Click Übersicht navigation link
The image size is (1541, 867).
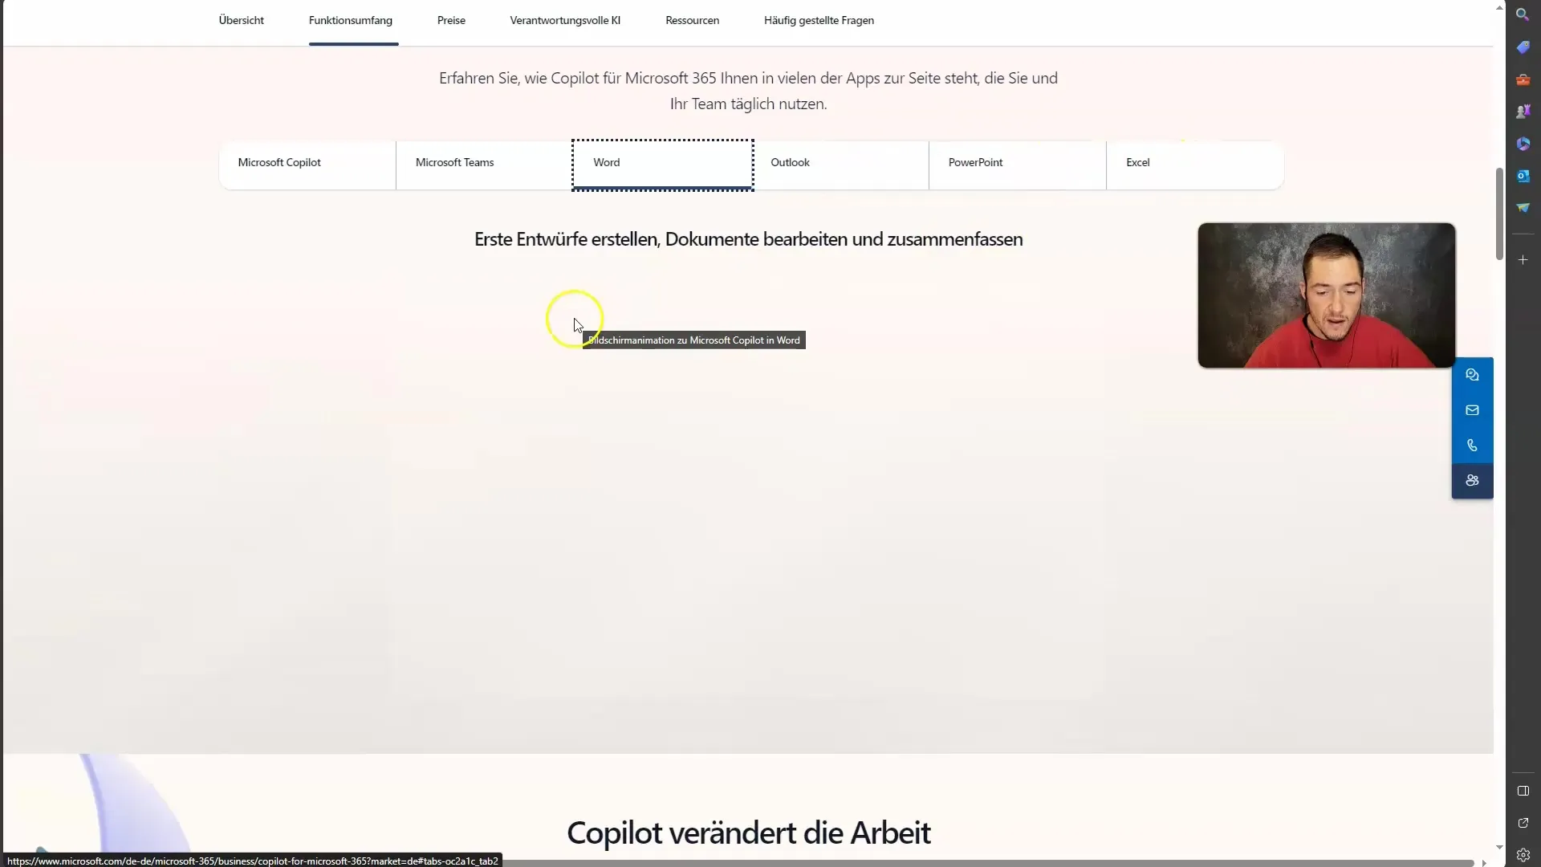click(240, 20)
